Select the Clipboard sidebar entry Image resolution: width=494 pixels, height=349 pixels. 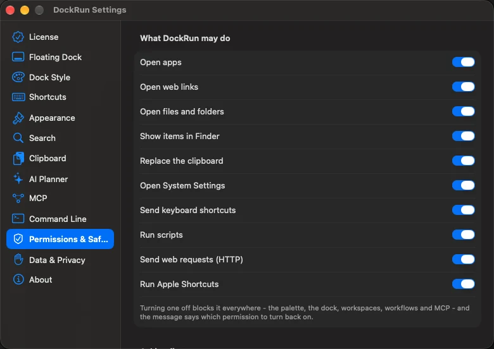pos(60,159)
